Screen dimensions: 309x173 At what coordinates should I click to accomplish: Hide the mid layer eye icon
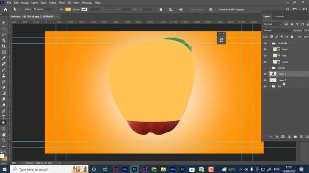point(265,56)
